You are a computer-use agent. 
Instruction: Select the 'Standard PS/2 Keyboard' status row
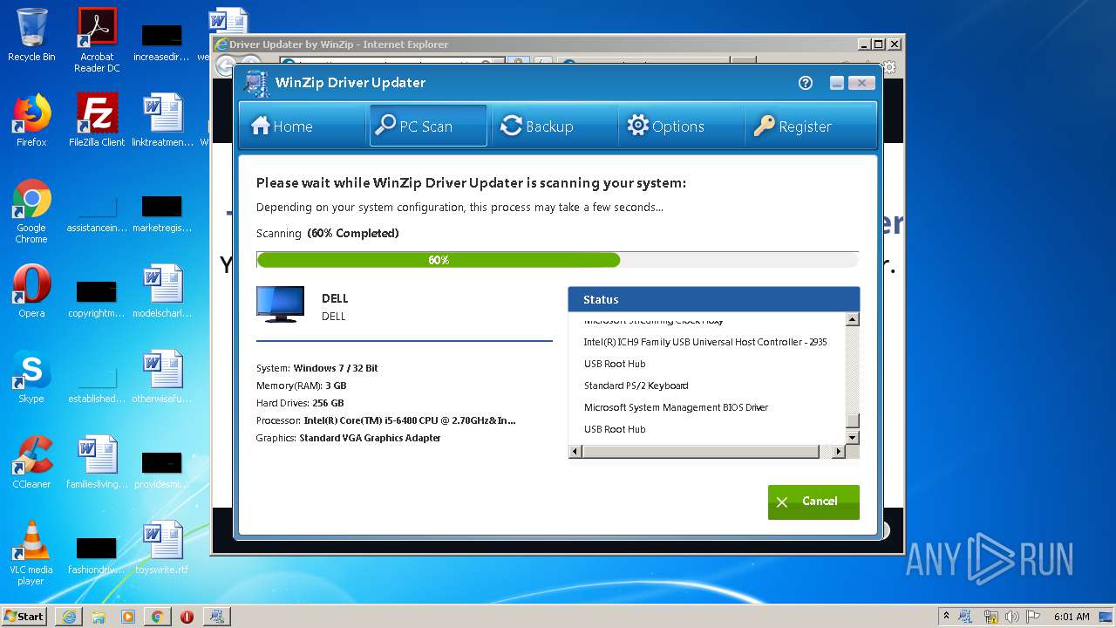pyautogui.click(x=636, y=386)
